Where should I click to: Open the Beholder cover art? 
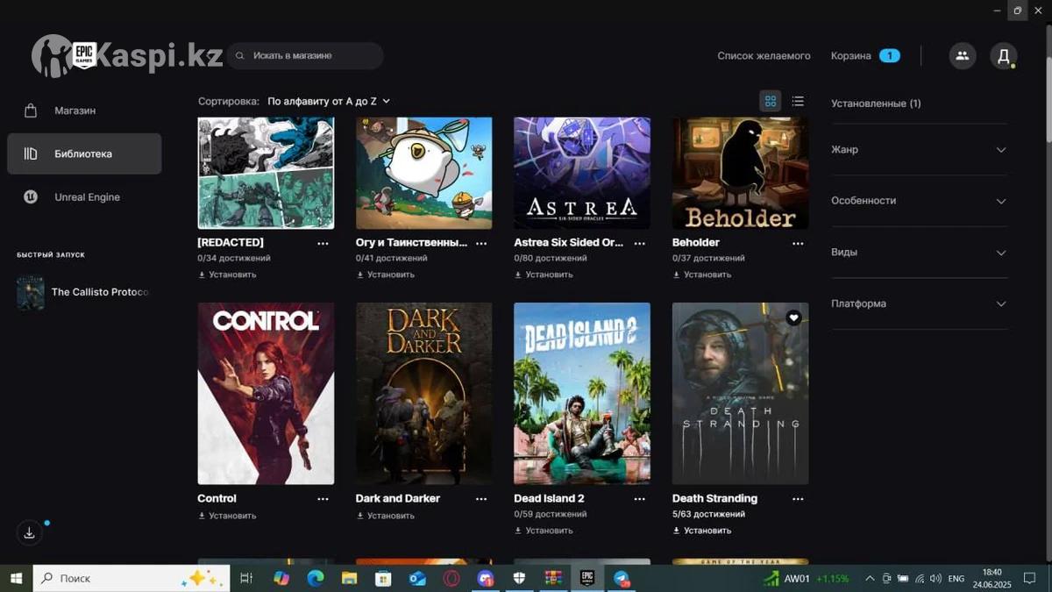tap(741, 173)
